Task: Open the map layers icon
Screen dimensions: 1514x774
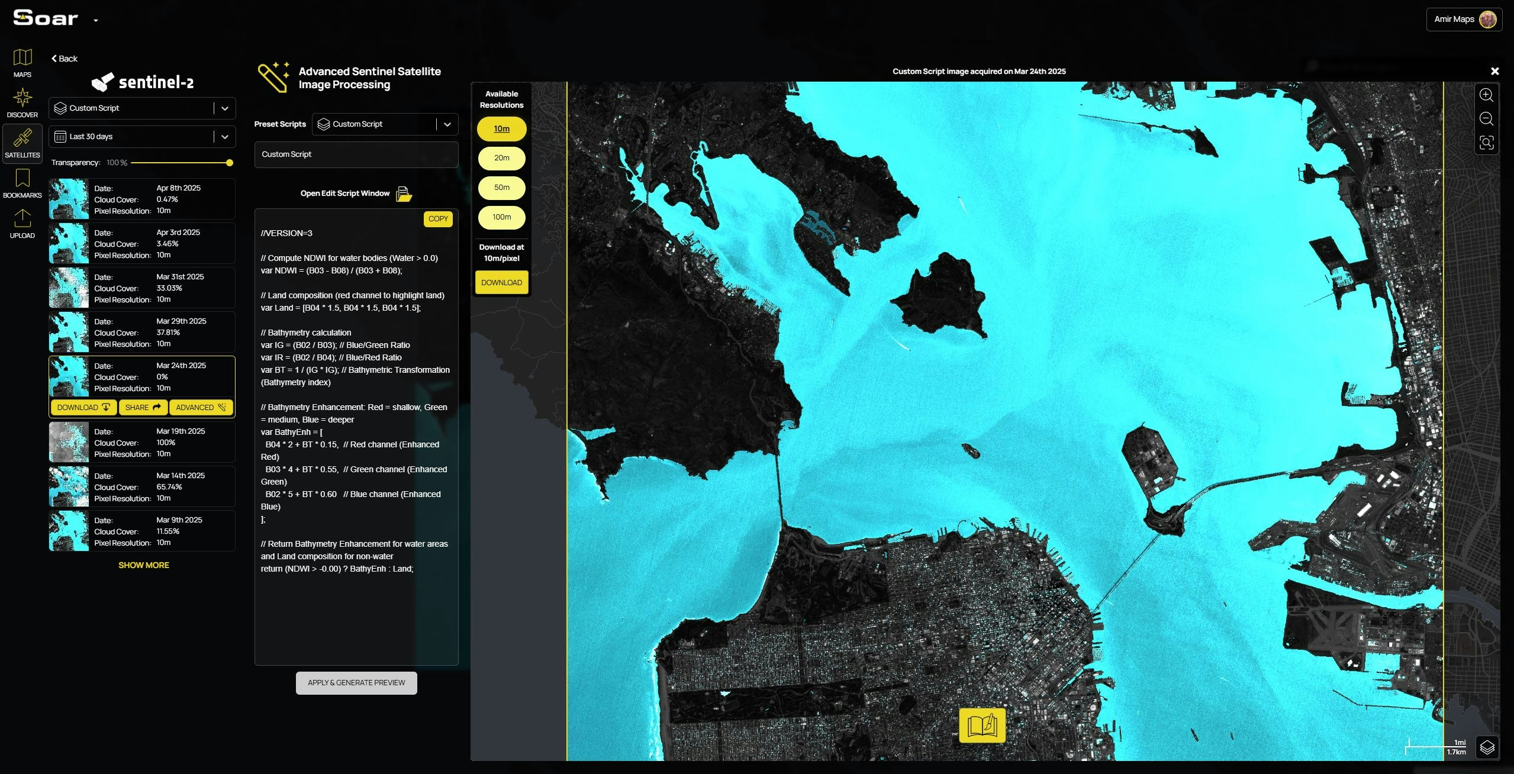Action: click(1487, 747)
